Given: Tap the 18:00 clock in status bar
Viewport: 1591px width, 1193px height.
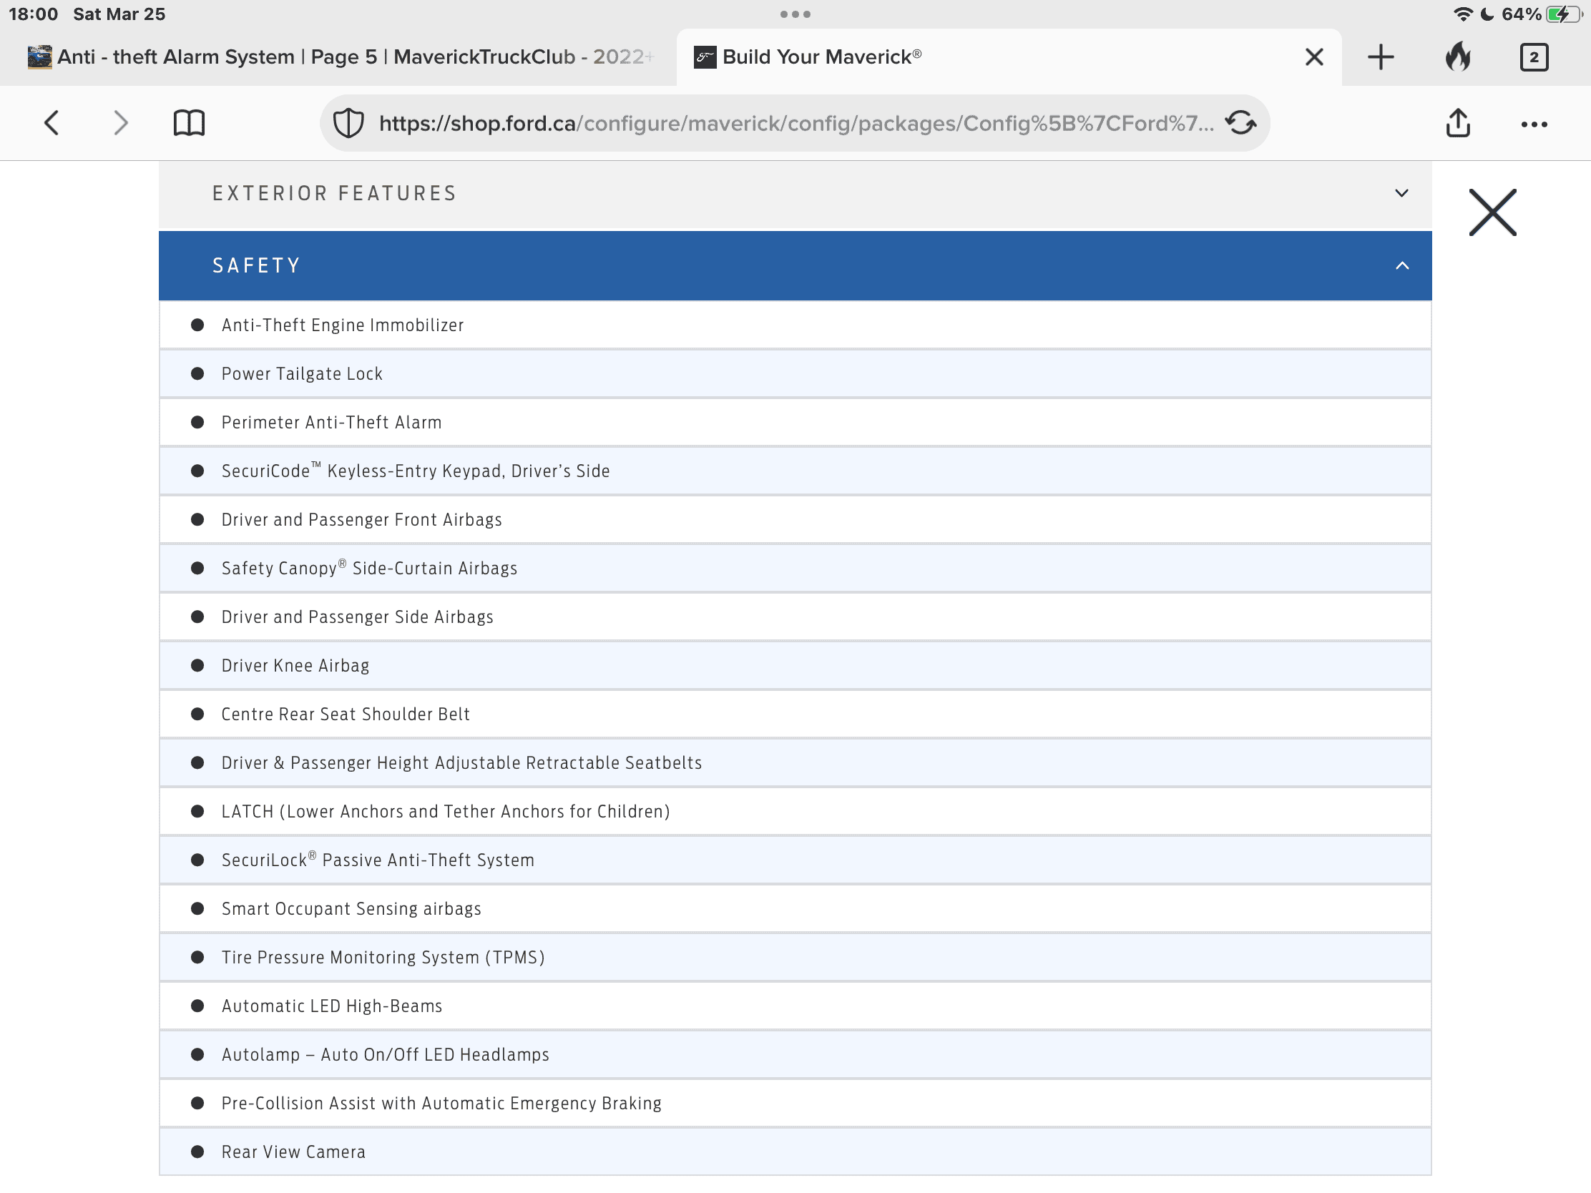Looking at the screenshot, I should [33, 14].
